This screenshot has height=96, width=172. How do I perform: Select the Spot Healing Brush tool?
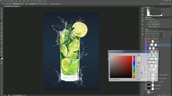(x=1, y=23)
